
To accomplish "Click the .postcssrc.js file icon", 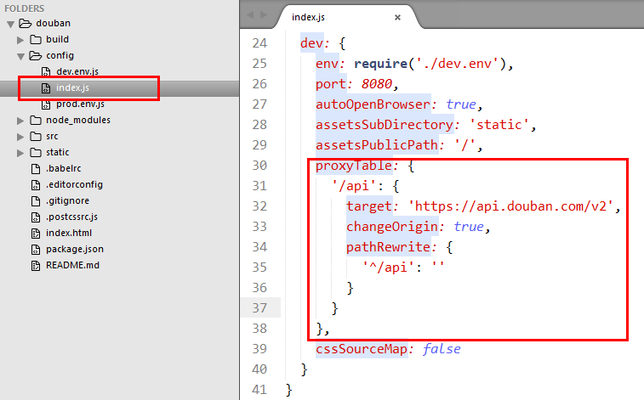I will [36, 217].
